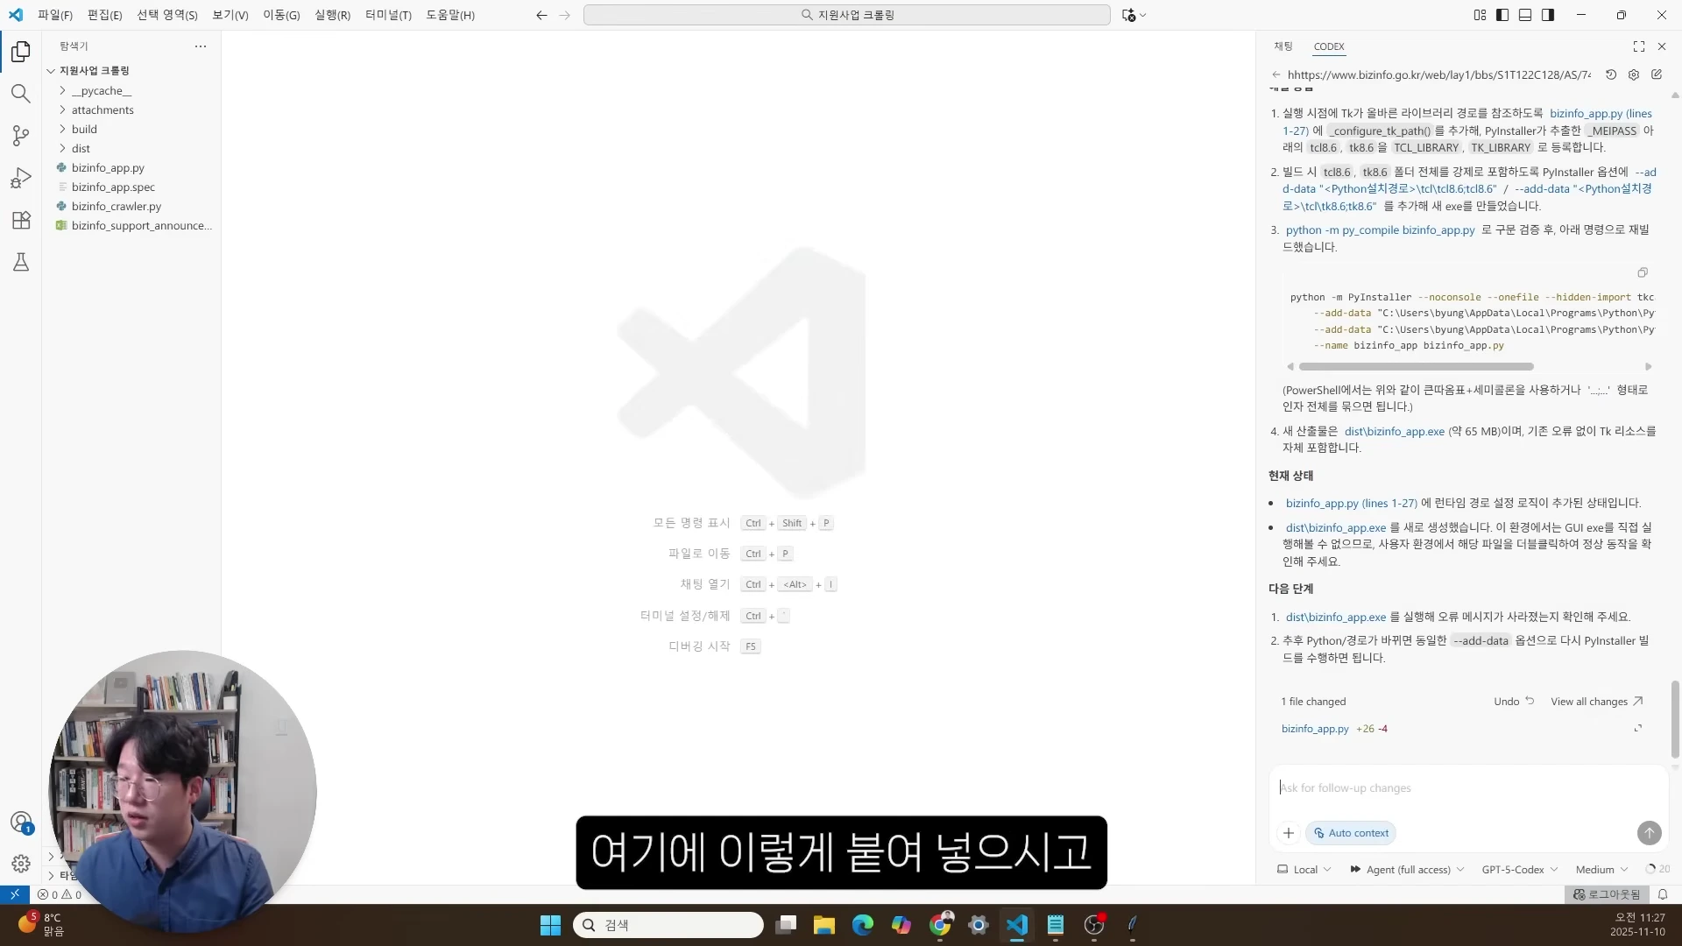Screen dimensions: 1682x946
Task: Maximize the Codex panel
Action: [1638, 46]
